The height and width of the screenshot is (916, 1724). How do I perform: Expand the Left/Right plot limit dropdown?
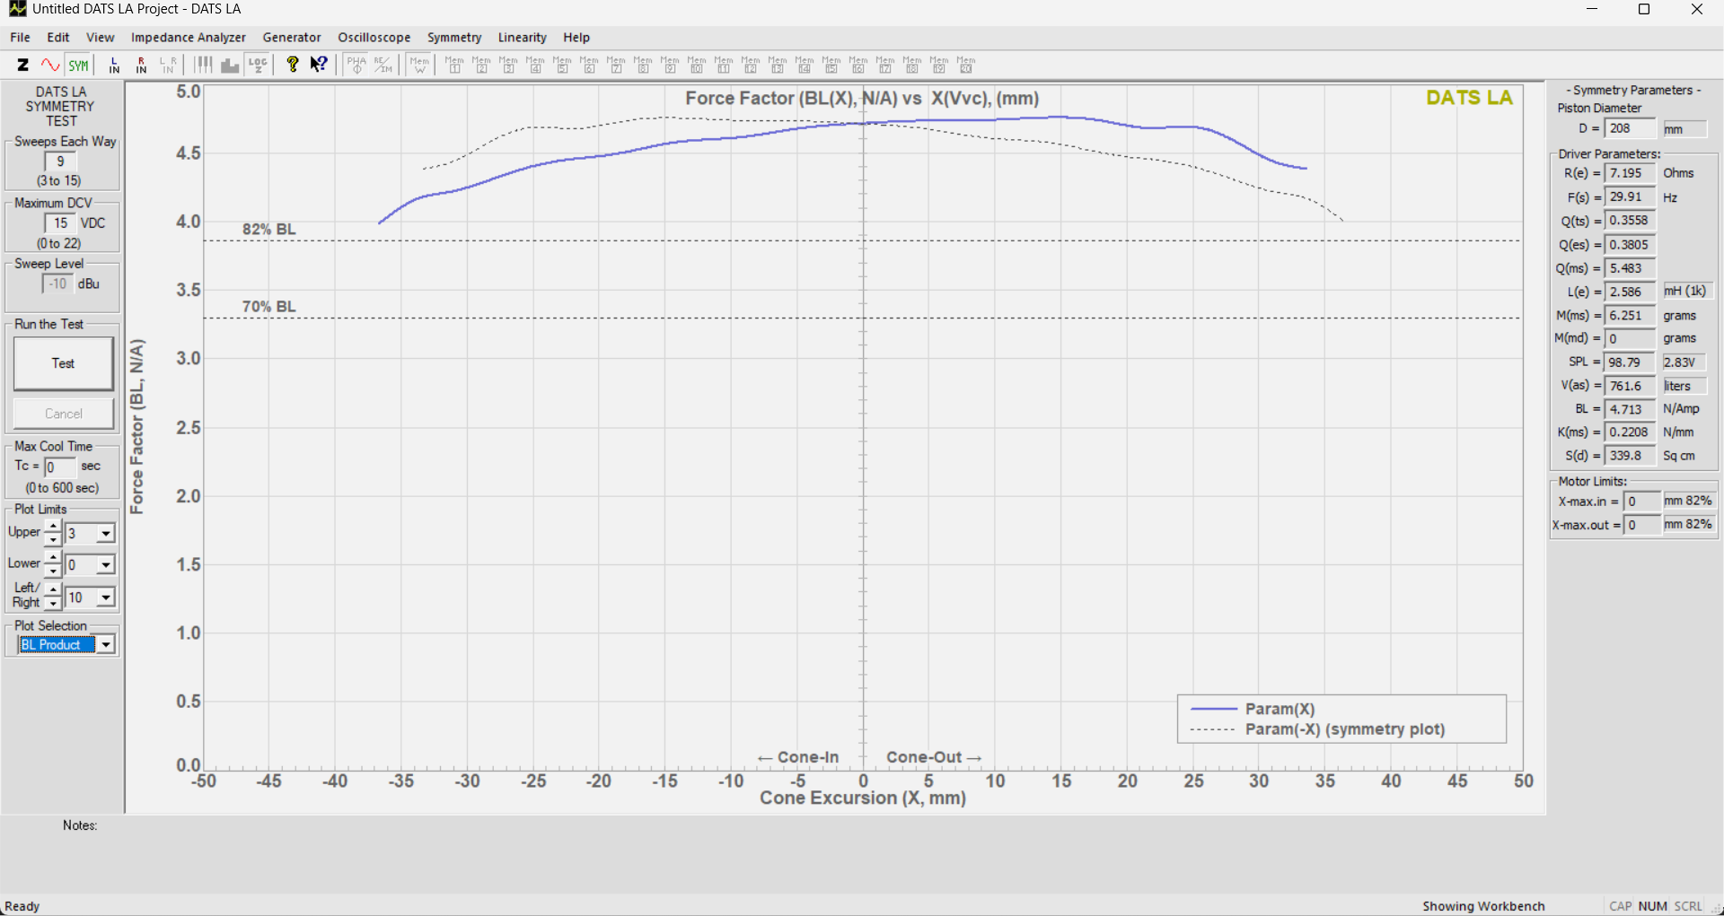point(106,598)
